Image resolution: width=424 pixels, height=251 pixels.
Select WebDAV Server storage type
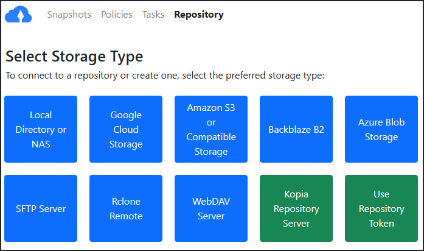click(211, 208)
